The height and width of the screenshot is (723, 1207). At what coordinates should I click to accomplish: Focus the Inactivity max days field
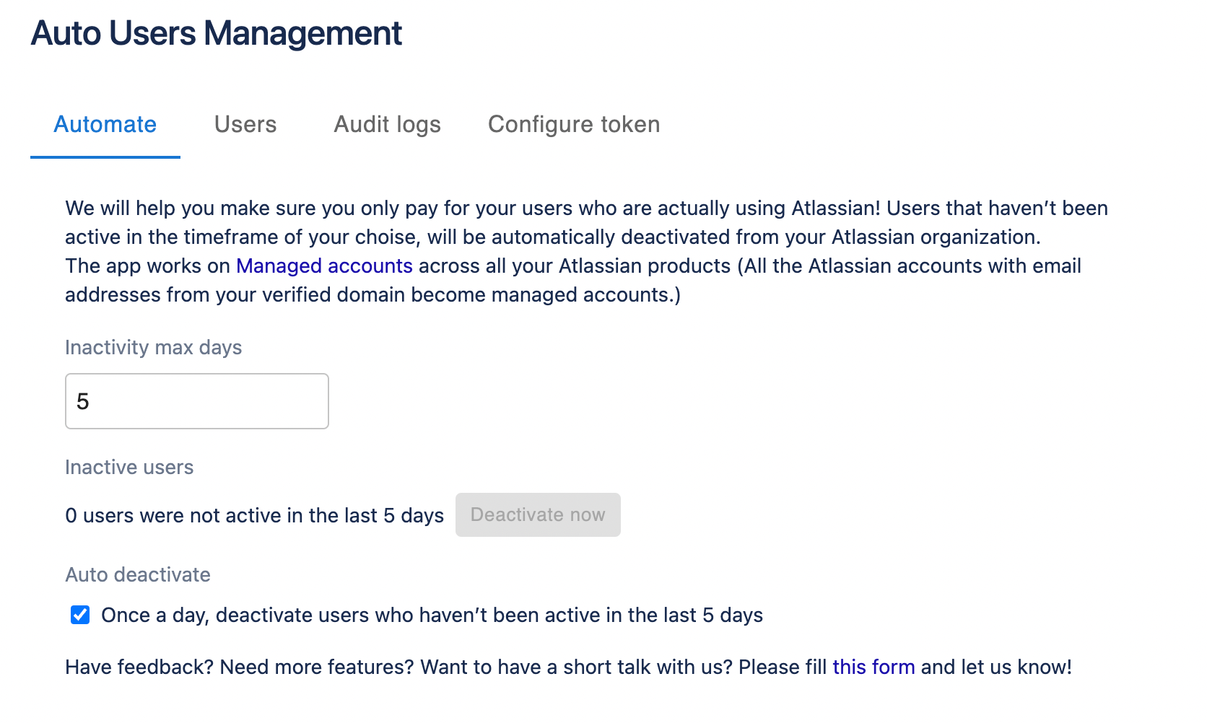click(197, 401)
